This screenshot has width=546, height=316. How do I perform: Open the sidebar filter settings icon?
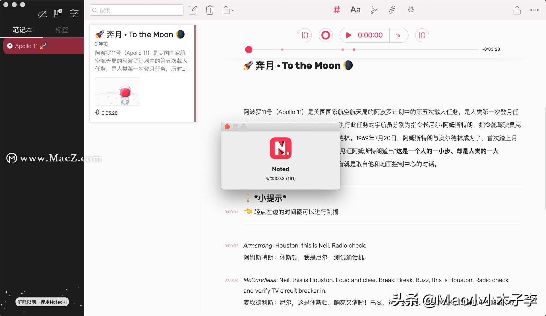click(x=74, y=13)
